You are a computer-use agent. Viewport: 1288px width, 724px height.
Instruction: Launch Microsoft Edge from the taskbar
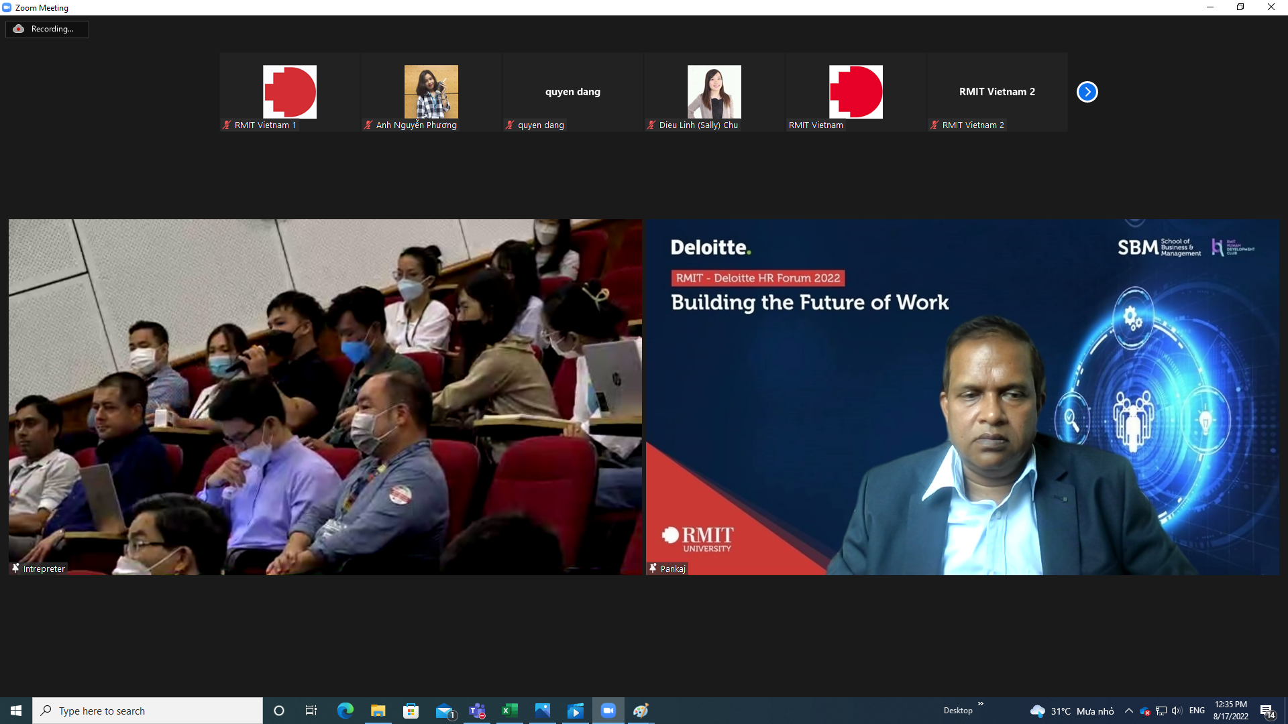click(x=345, y=711)
